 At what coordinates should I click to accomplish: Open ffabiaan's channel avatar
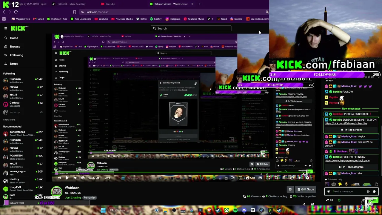point(57,191)
